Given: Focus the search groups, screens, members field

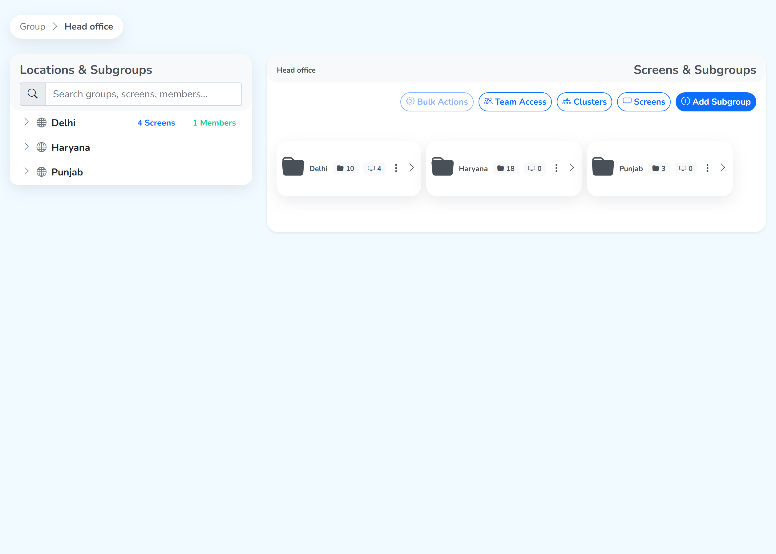Looking at the screenshot, I should tap(143, 94).
